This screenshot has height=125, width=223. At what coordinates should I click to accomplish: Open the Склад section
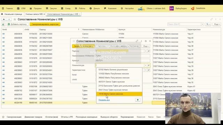[x=66, y=8]
